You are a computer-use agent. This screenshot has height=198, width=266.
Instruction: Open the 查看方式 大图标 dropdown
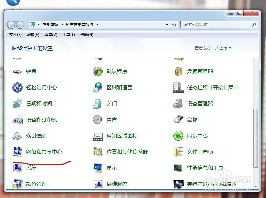click(x=223, y=48)
